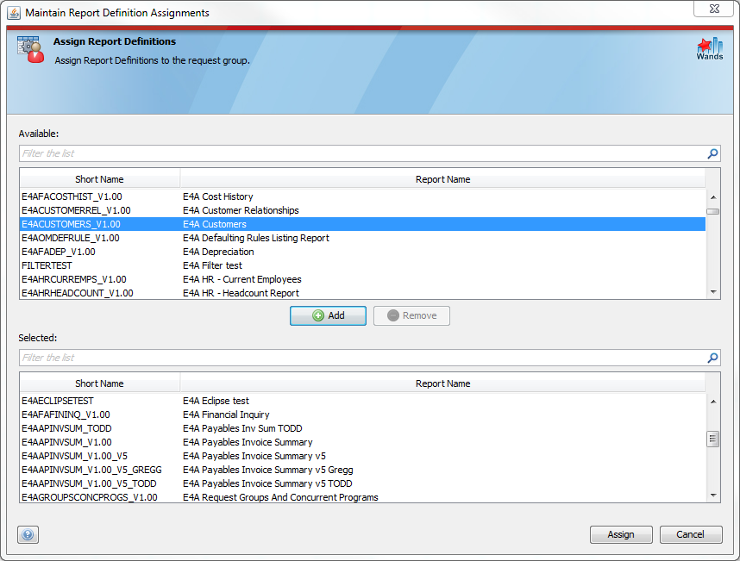Select the E4AAPINVSUM_TODD row
This screenshot has width=740, height=561.
coord(362,428)
